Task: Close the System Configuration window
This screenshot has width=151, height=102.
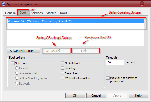Action: (x=142, y=4)
